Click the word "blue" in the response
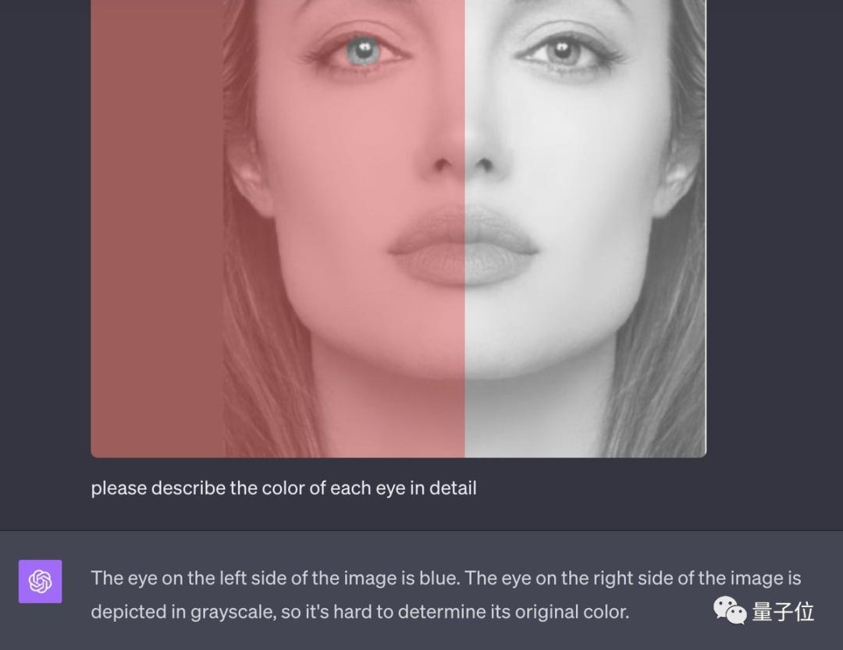843x650 pixels. pyautogui.click(x=439, y=578)
